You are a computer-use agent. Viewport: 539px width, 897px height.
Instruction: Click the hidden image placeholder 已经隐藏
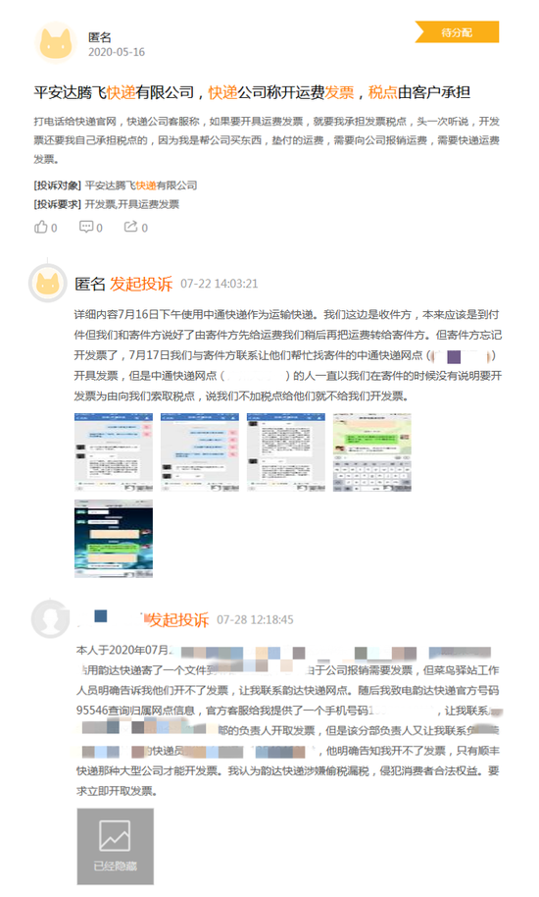[x=116, y=847]
